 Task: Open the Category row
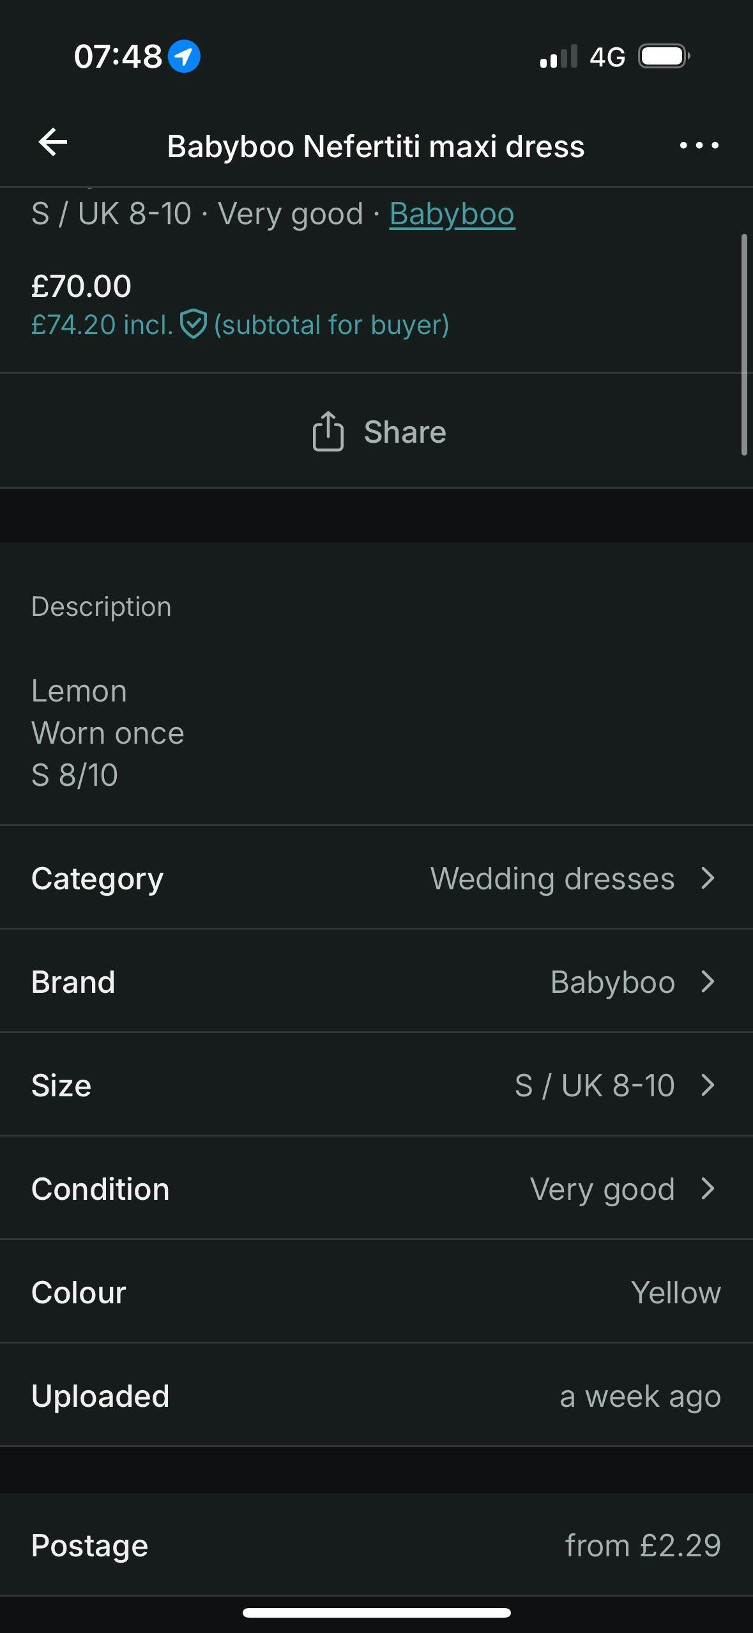click(x=376, y=878)
